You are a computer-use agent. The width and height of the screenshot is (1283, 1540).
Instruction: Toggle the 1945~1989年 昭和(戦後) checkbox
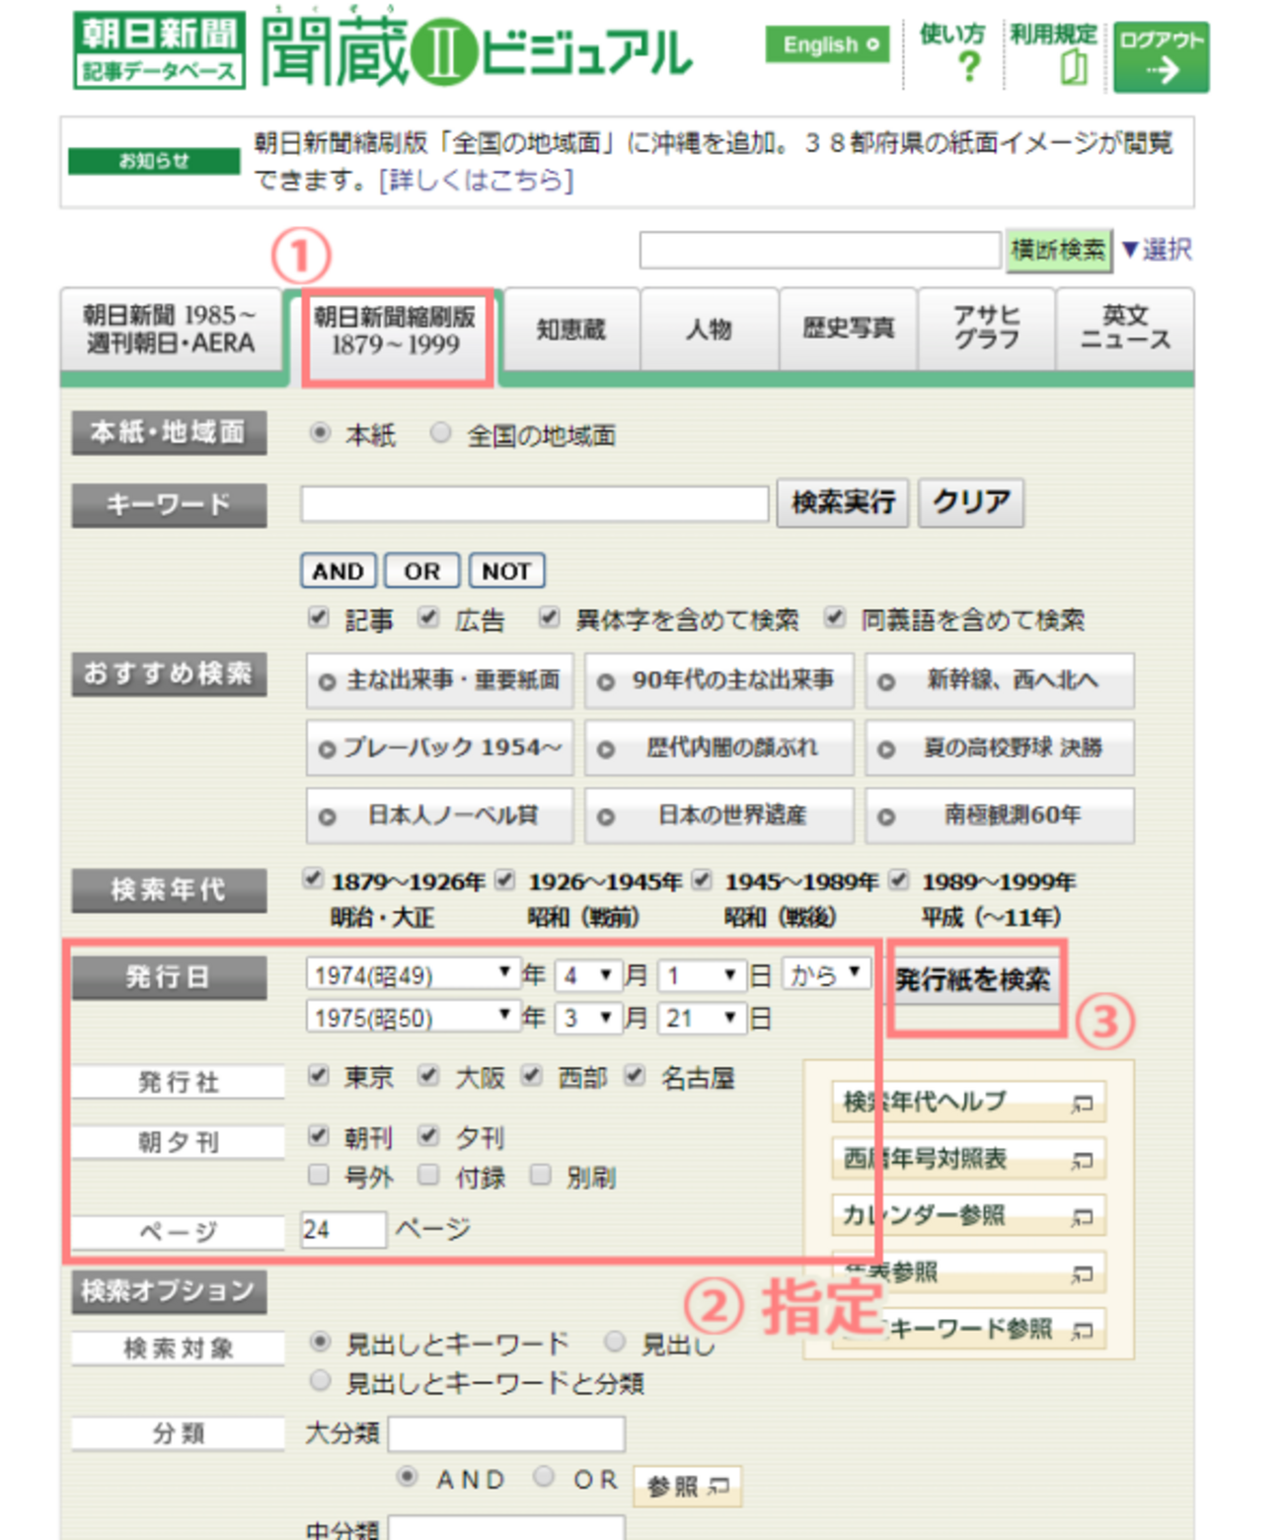[x=702, y=879]
